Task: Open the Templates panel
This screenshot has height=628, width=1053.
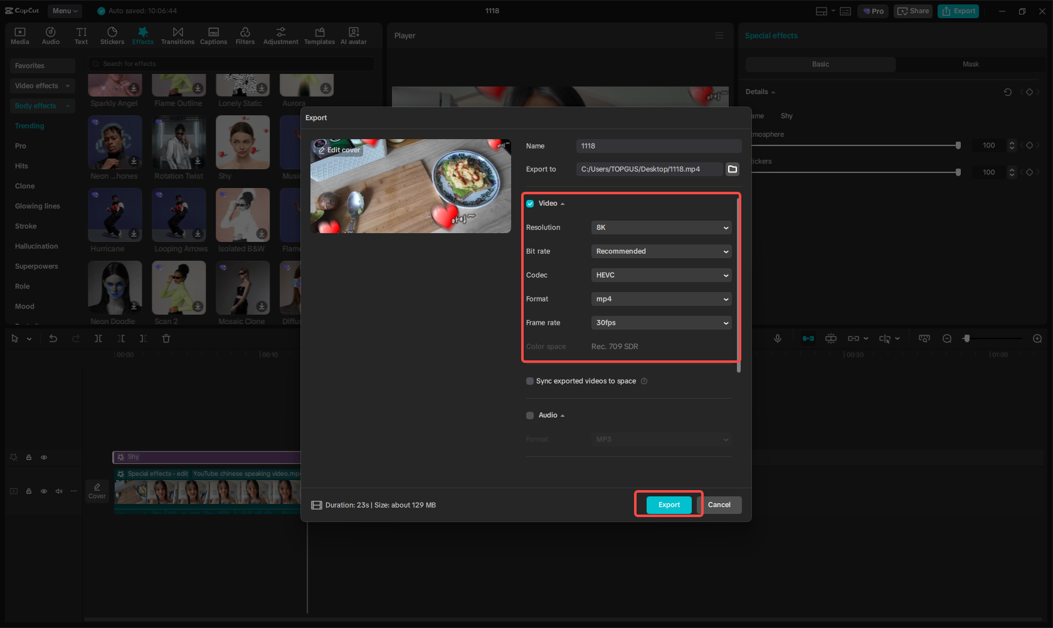Action: pos(319,35)
